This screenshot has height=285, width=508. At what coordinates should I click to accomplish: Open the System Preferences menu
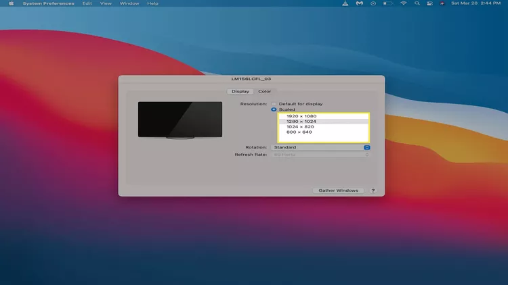(48, 3)
